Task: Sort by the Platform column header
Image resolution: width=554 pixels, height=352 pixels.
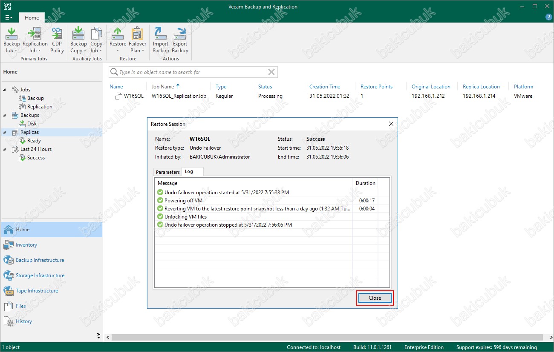Action: [523, 87]
